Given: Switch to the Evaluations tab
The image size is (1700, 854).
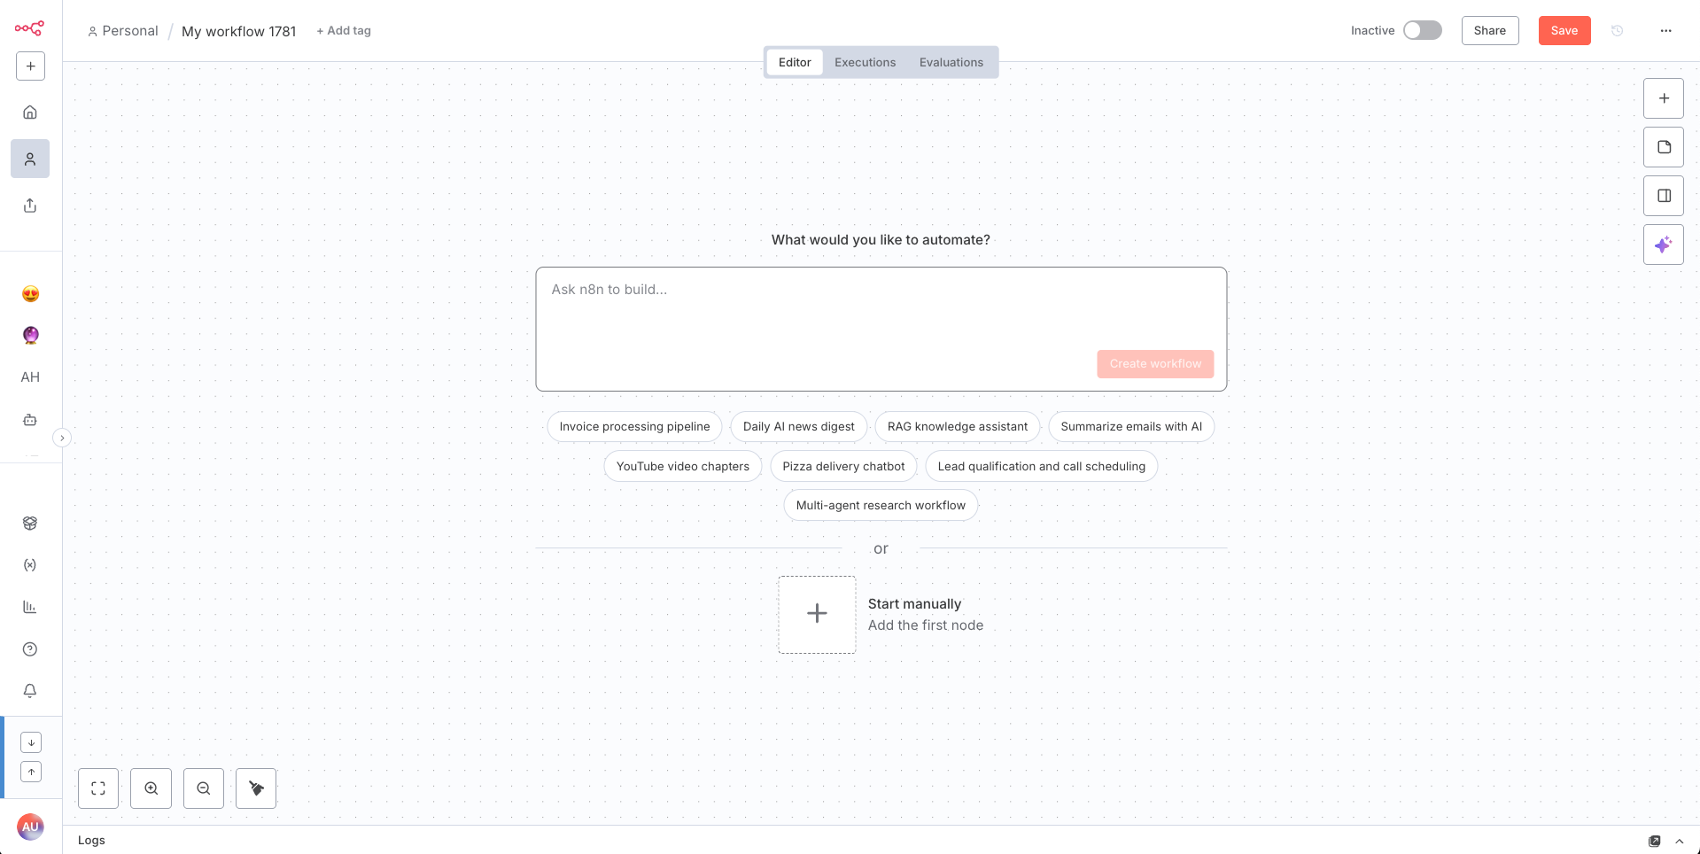Looking at the screenshot, I should (951, 62).
